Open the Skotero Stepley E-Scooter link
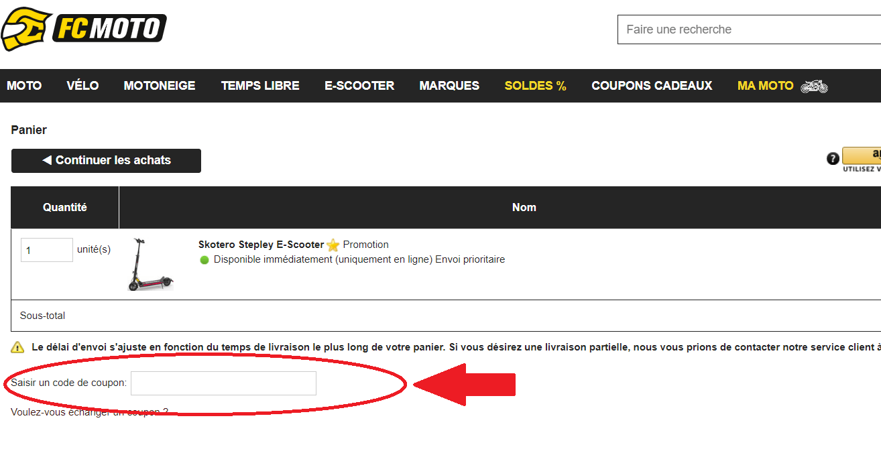 (261, 245)
